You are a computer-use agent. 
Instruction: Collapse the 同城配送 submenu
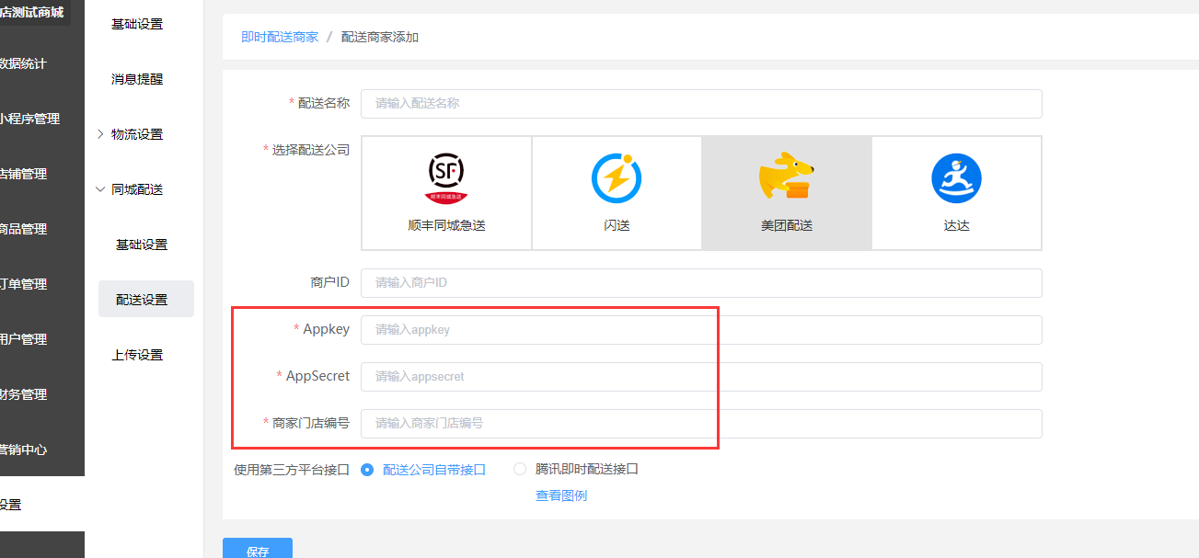(x=100, y=189)
